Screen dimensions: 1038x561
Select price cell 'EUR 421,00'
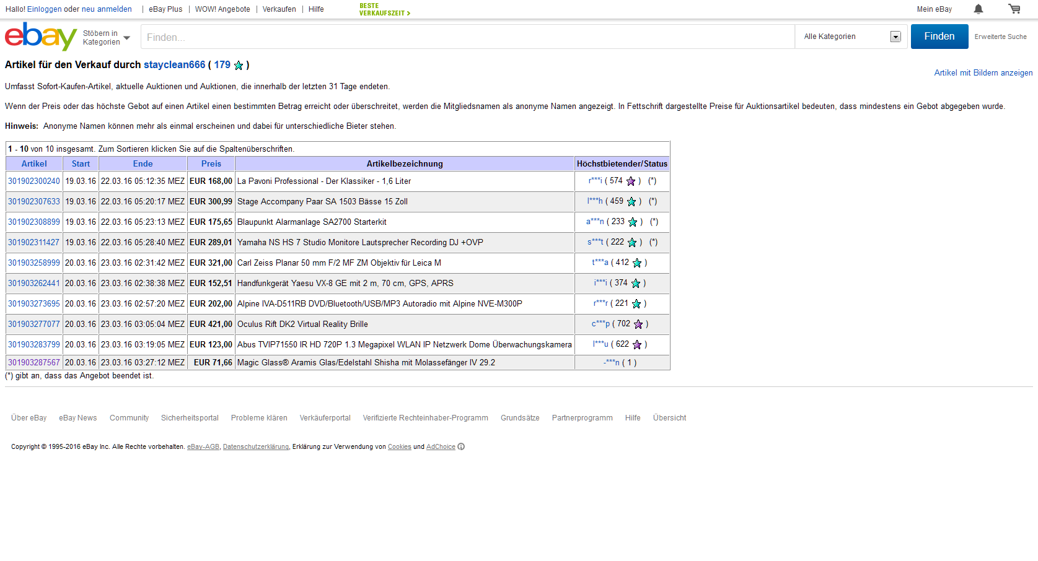211,324
